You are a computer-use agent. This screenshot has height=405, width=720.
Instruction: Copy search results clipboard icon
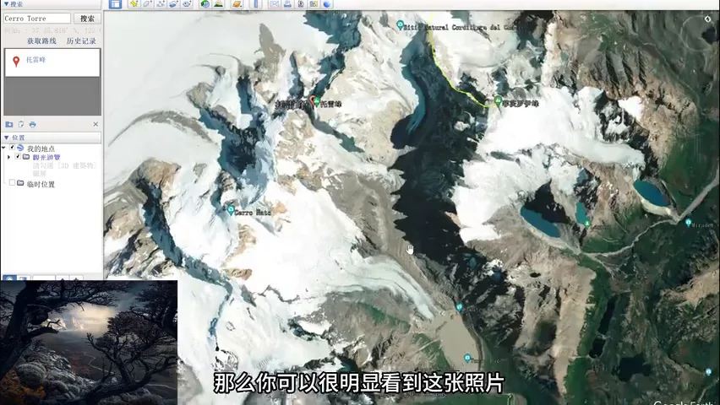coord(21,124)
